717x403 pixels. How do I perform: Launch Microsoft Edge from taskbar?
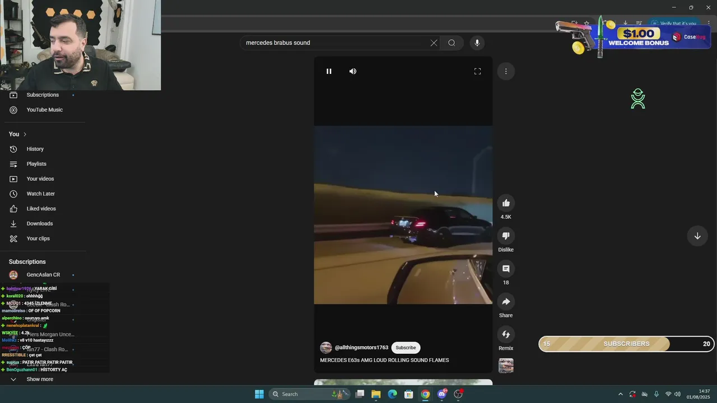click(393, 394)
